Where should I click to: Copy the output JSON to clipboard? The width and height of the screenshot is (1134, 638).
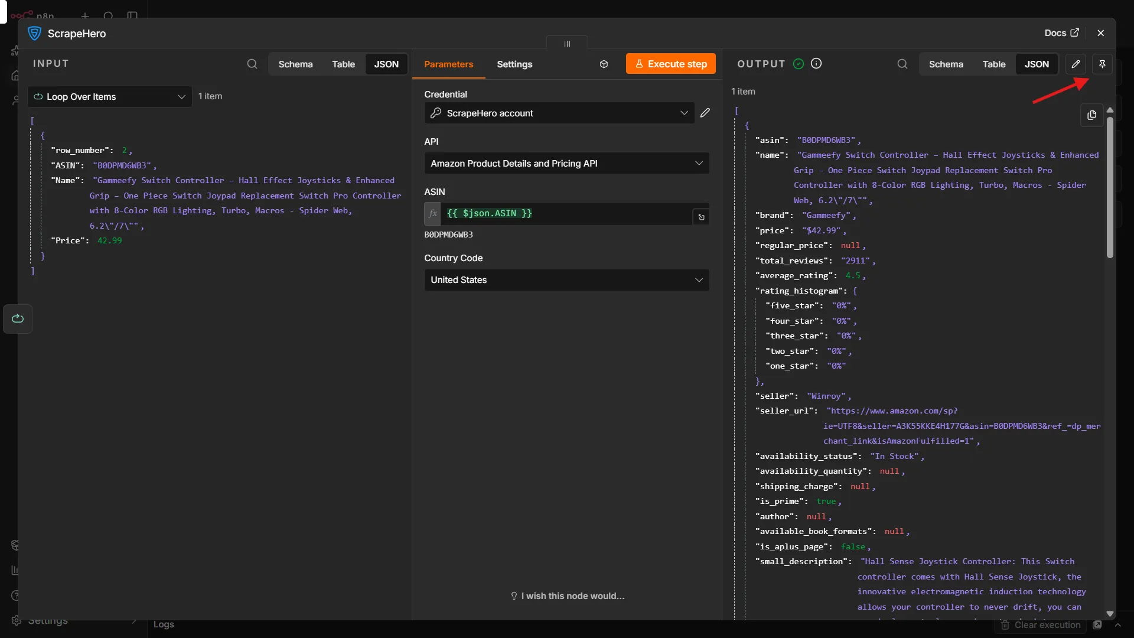point(1091,115)
